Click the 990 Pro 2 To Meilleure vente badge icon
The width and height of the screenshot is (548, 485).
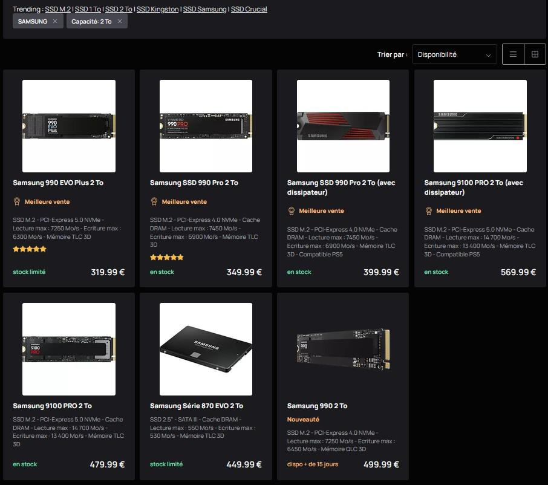(154, 201)
